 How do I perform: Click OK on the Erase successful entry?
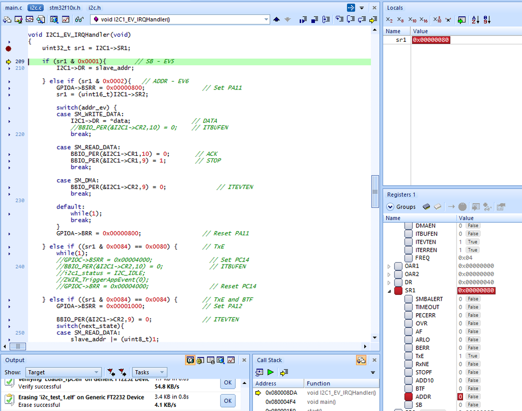[x=227, y=401]
